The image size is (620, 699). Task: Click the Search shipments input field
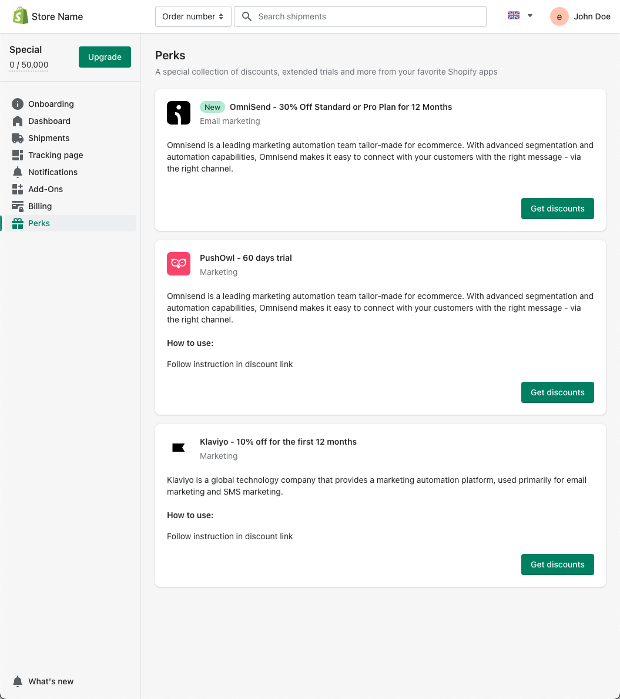coord(360,16)
